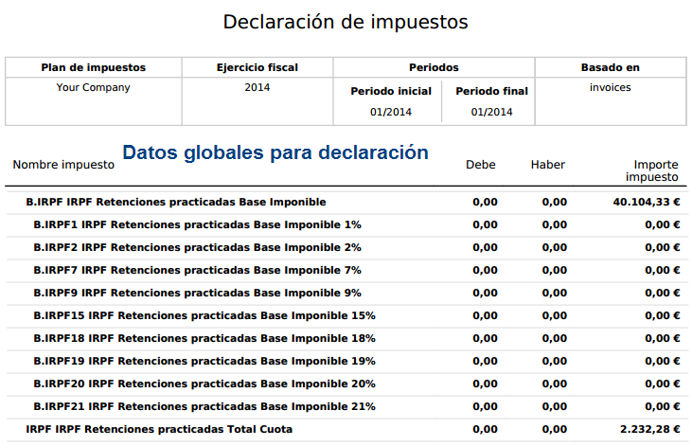The width and height of the screenshot is (692, 446).
Task: Click the 40.104,33 € tax amount
Action: coord(647,203)
